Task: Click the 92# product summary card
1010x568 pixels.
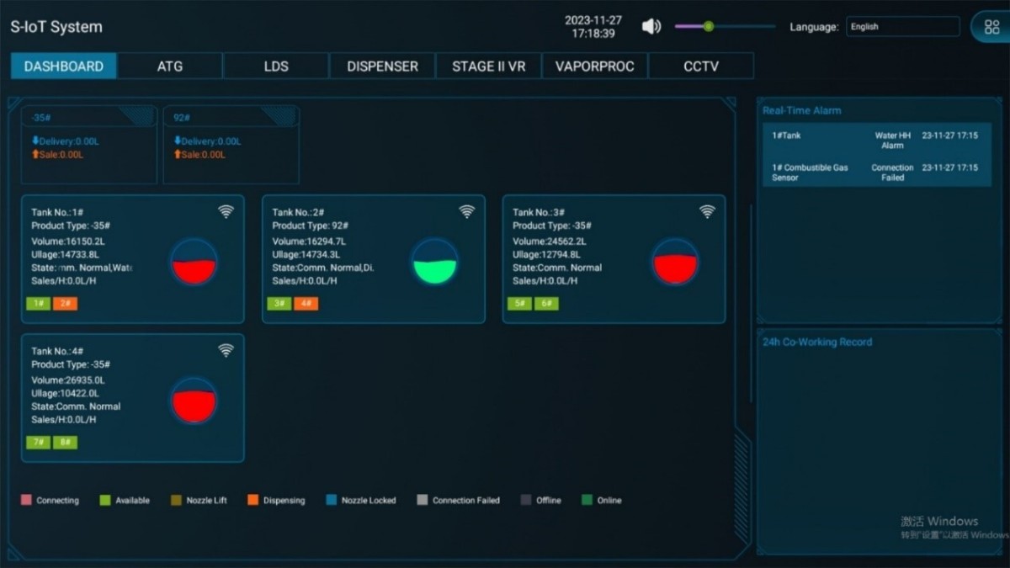Action: (x=231, y=144)
